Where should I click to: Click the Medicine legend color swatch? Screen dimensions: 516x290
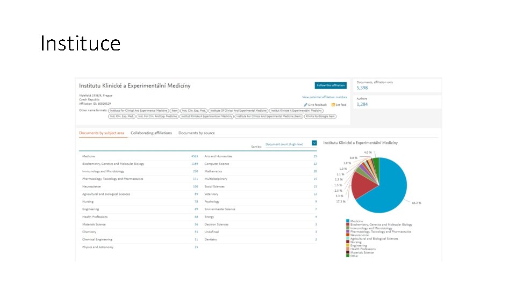pos(348,221)
